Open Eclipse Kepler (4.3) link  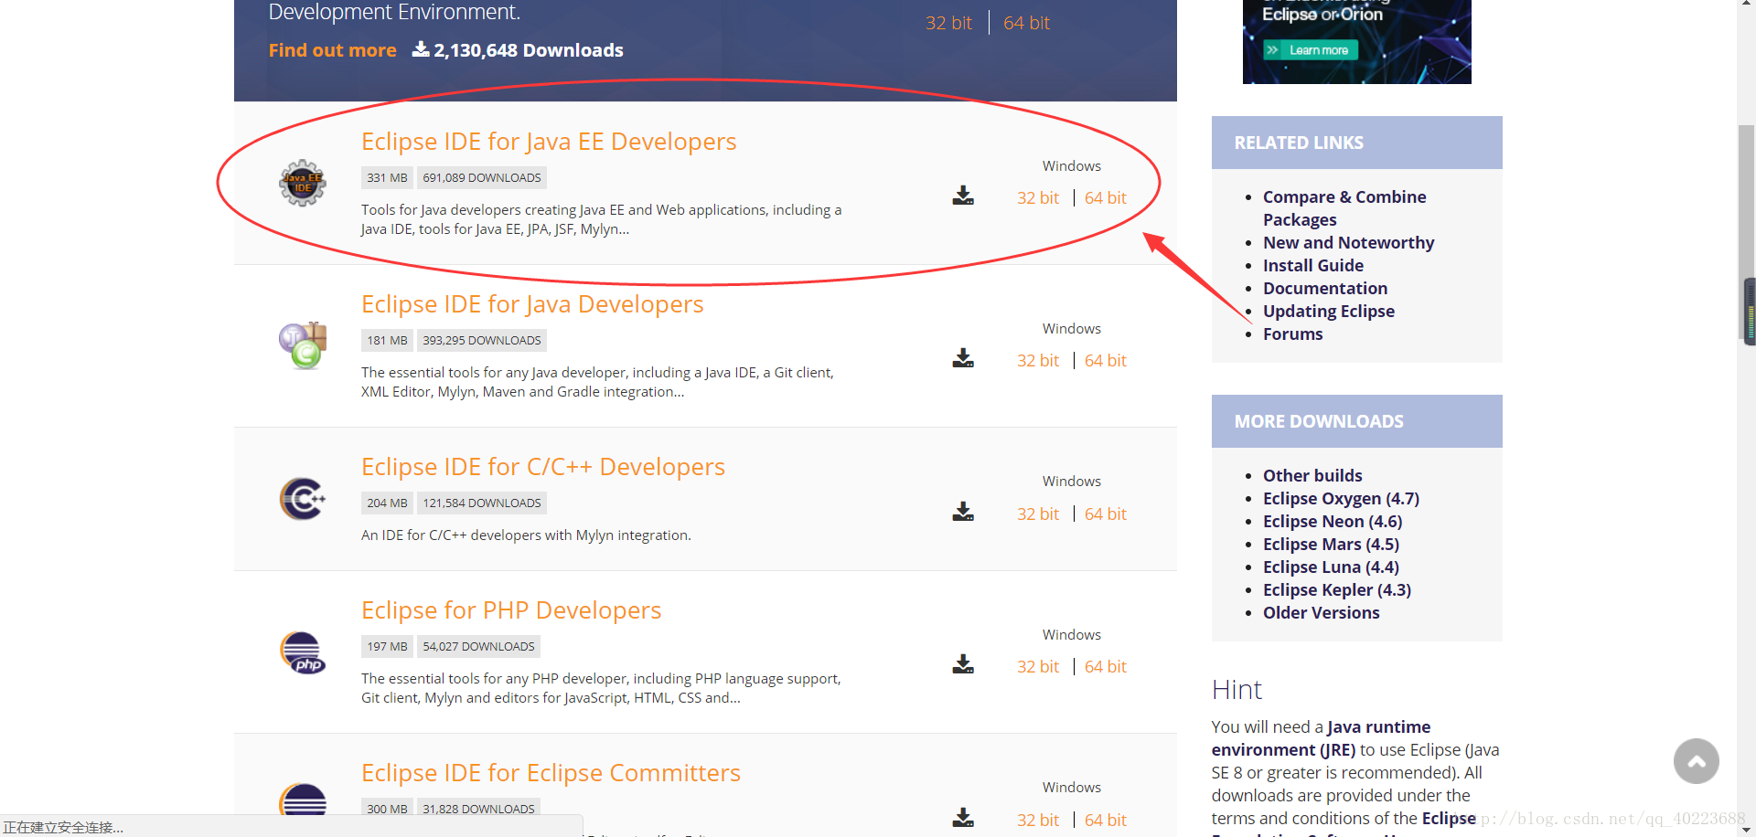click(x=1337, y=590)
